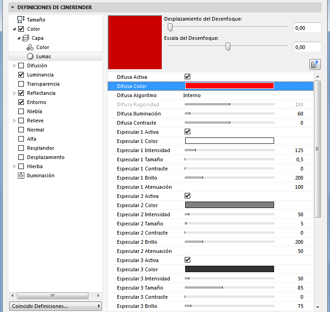The image size is (330, 312).
Task: Enable the Relieve checkbox
Action: click(21, 120)
